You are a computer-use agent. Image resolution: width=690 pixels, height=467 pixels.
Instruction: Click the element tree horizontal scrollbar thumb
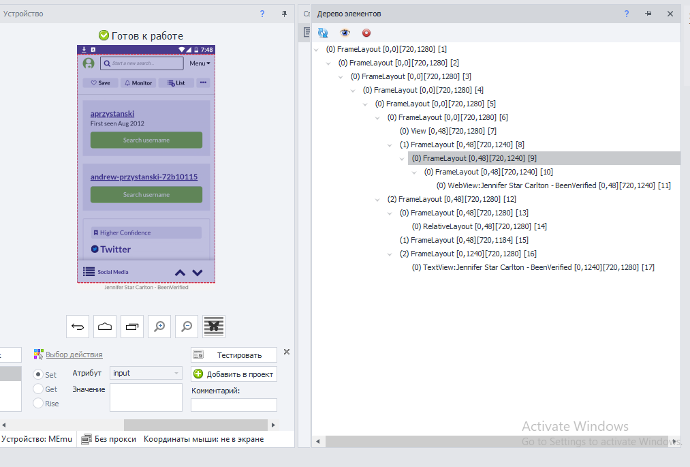497,441
